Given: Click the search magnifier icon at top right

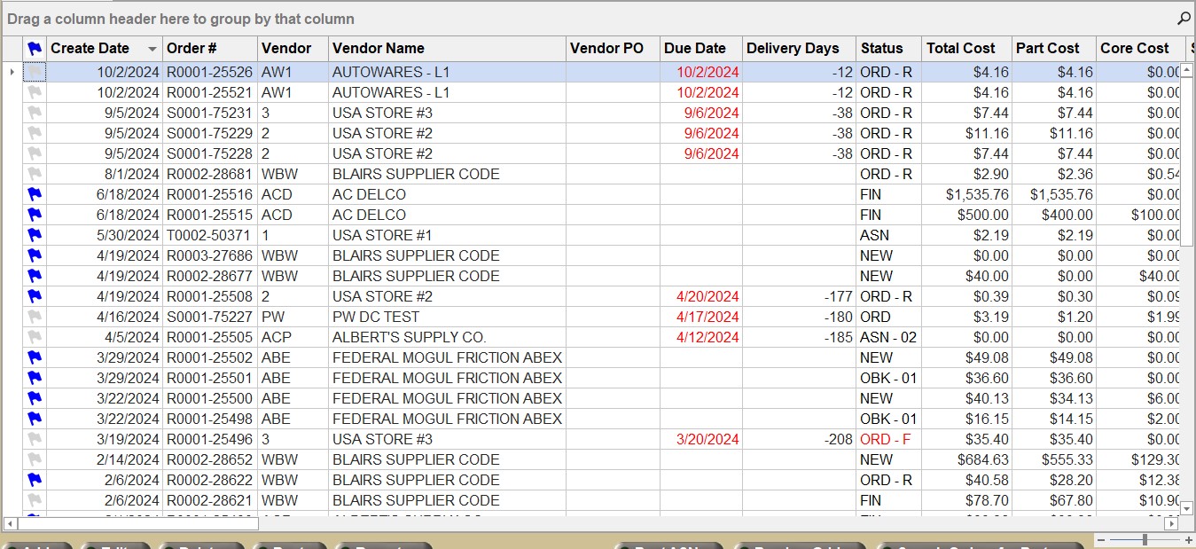Looking at the screenshot, I should pyautogui.click(x=1184, y=19).
